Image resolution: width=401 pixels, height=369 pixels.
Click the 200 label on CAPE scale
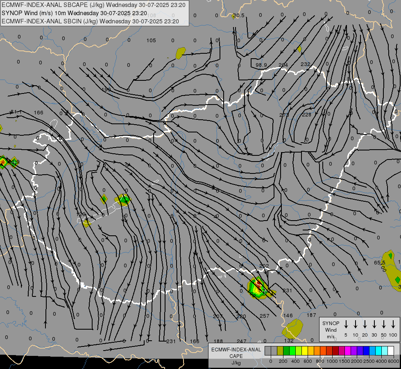coord(283,361)
